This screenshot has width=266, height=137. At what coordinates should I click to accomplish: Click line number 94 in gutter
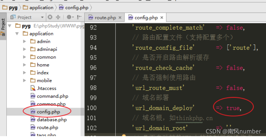93,48
